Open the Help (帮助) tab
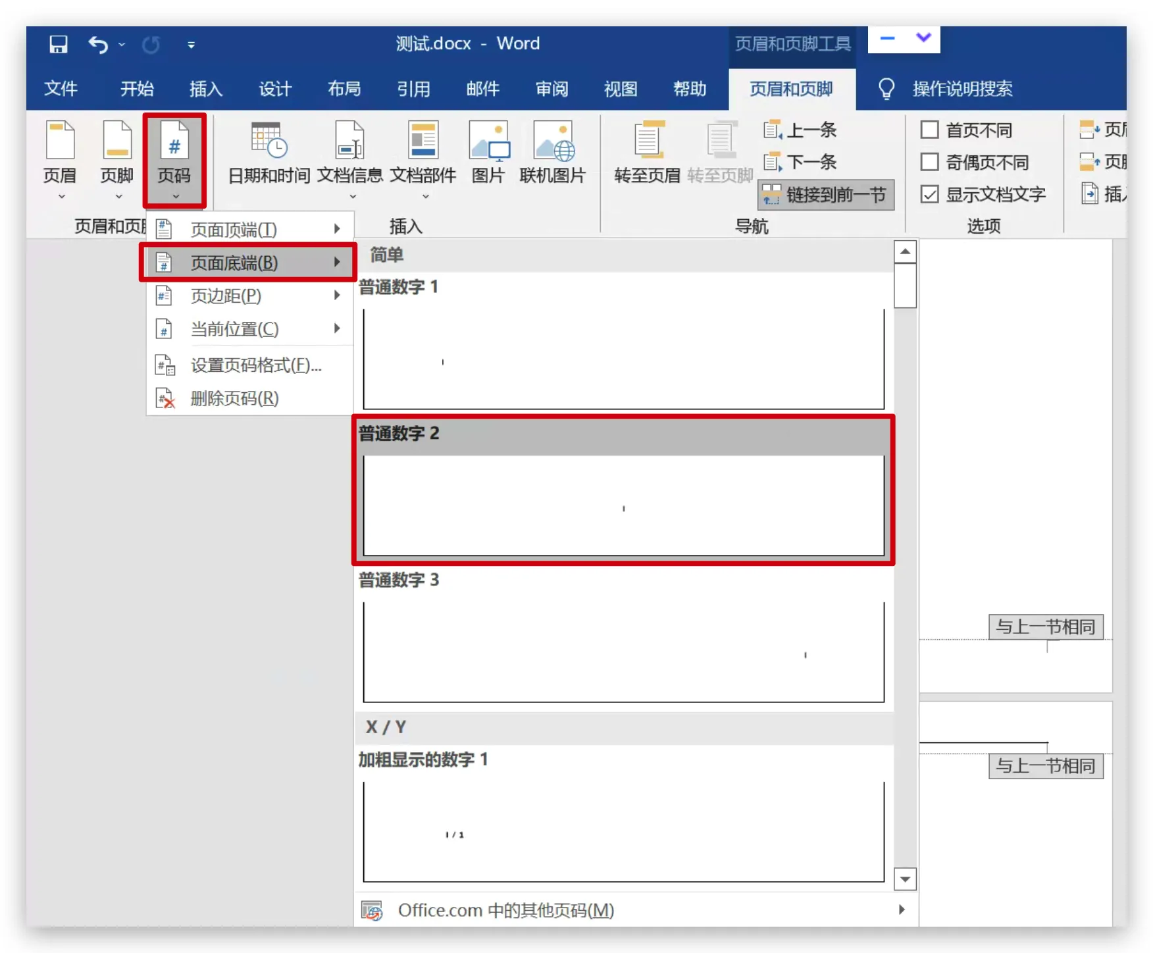This screenshot has width=1153, height=953. click(x=690, y=89)
